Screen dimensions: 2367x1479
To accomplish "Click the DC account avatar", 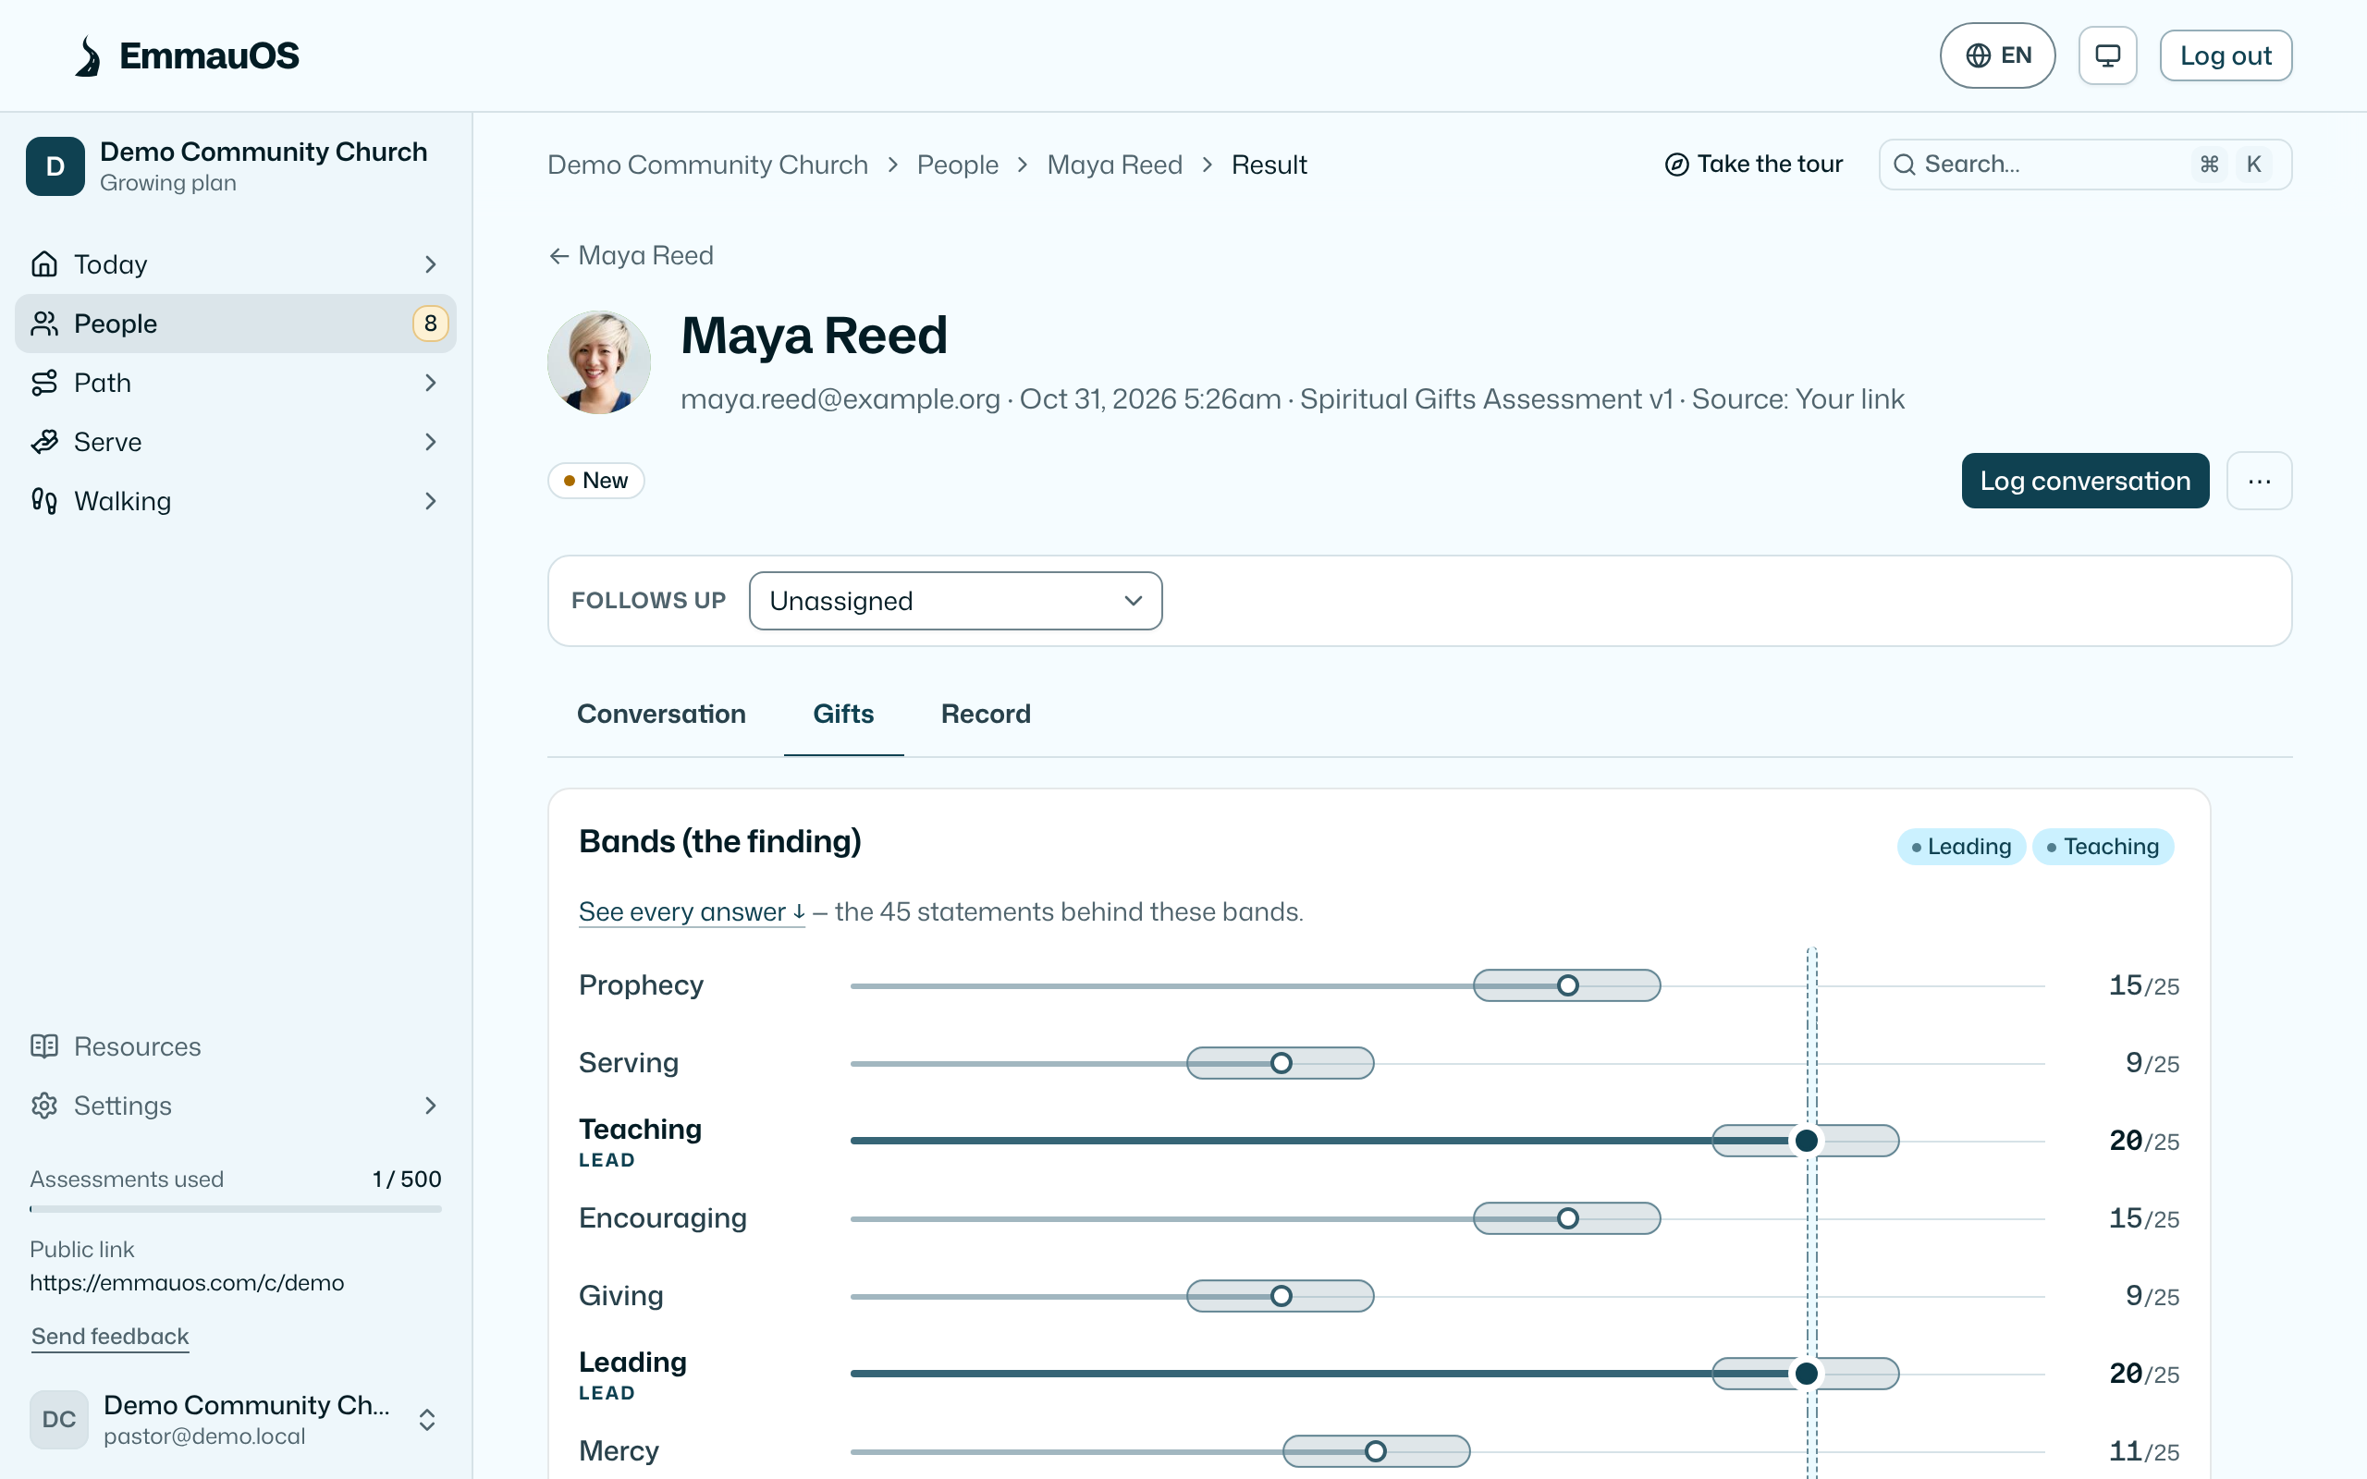I will point(58,1419).
